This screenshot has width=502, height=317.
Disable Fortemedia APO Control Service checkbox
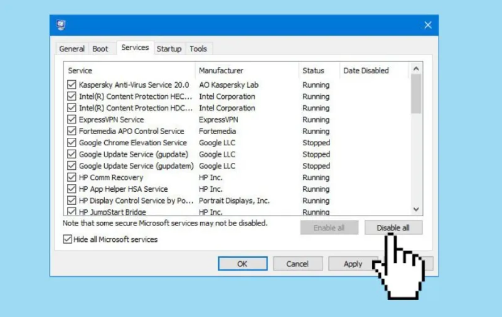(x=72, y=131)
